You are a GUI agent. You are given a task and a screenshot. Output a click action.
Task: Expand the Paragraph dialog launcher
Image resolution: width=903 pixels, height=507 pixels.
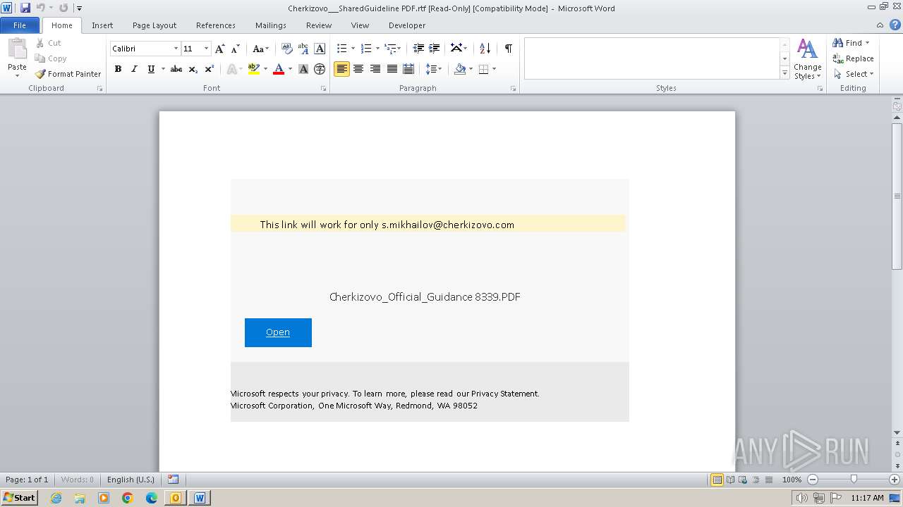pos(513,89)
